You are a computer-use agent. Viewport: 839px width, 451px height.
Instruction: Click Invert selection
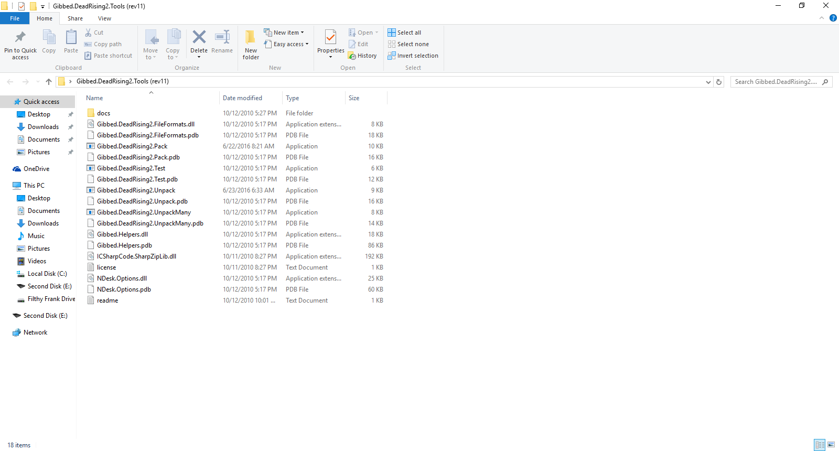click(413, 56)
